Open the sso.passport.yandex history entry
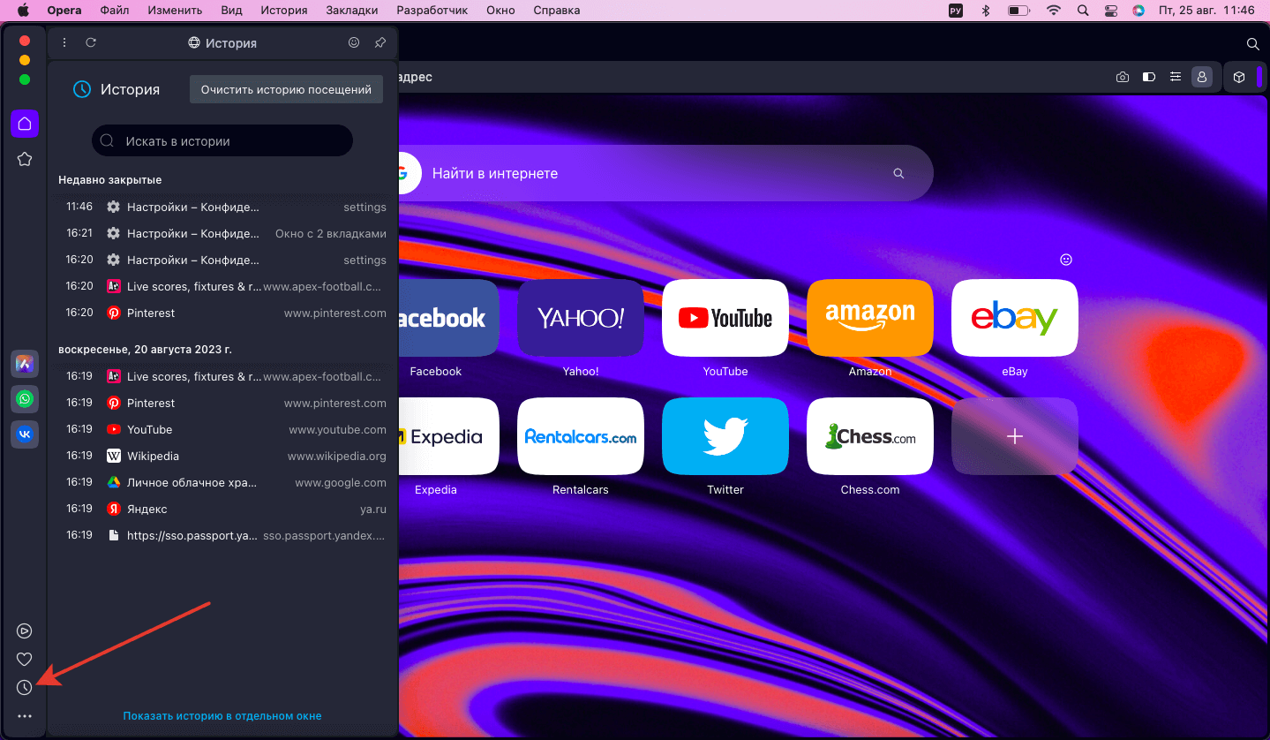Image resolution: width=1270 pixels, height=740 pixels. pos(224,535)
